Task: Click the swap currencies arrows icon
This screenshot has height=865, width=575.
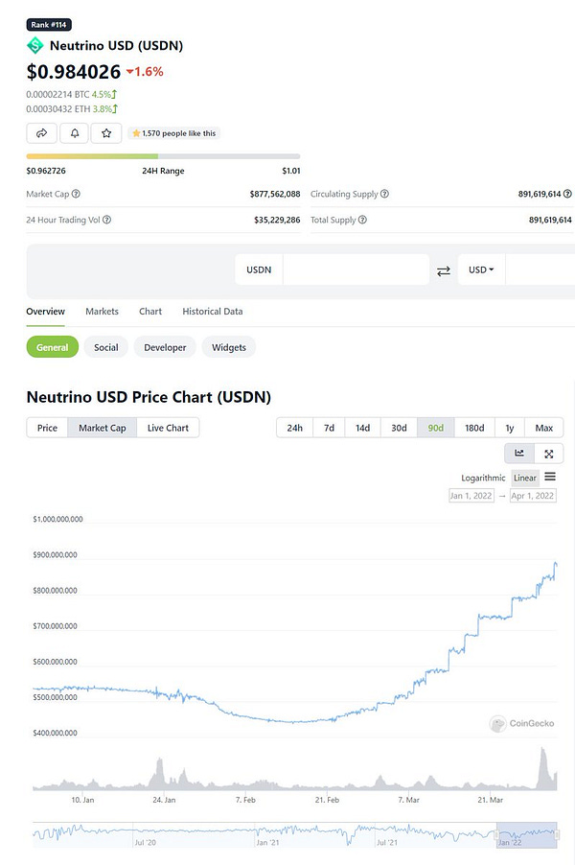Action: pos(444,270)
